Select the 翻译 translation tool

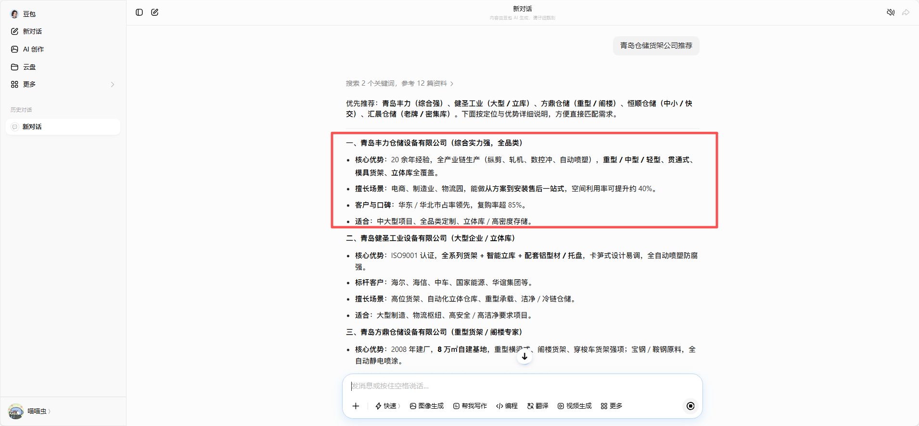[x=537, y=406]
